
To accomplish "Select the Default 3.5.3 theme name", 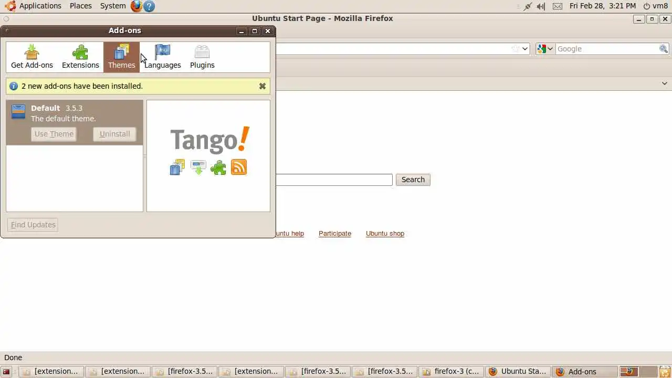I will 57,108.
